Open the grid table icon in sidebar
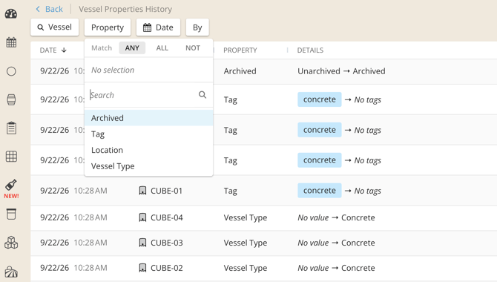This screenshot has height=282, width=497. (x=11, y=157)
